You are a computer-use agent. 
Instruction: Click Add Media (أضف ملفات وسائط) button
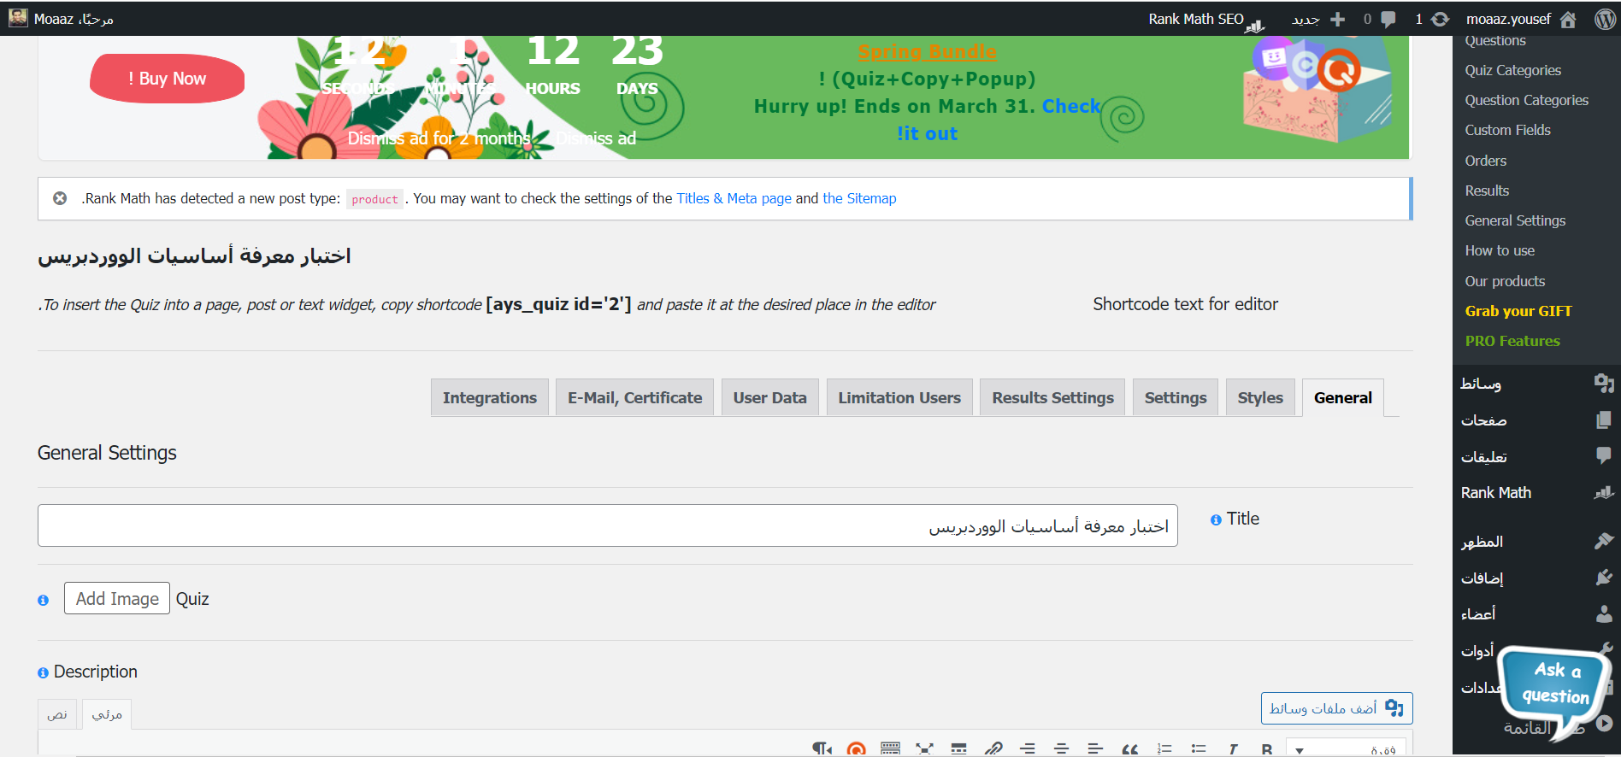point(1336,708)
